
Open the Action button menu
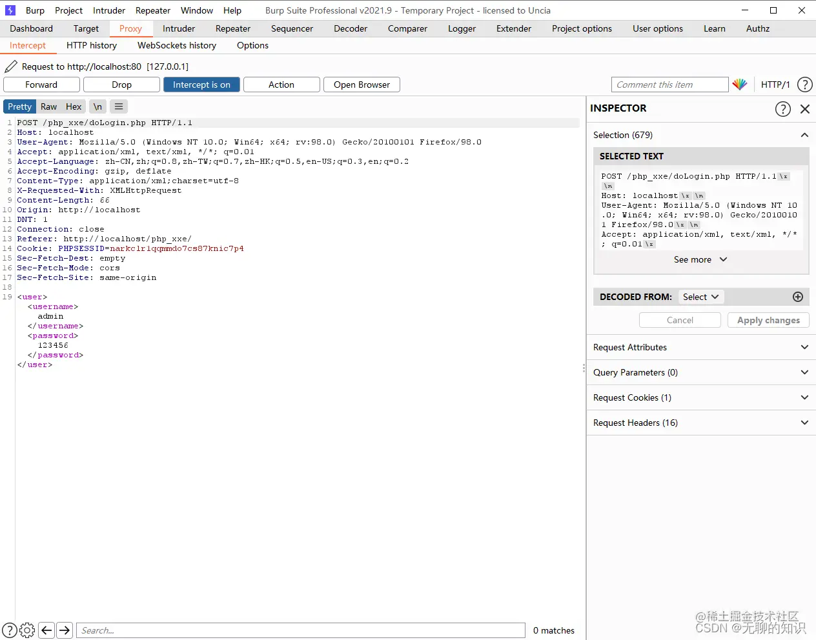tap(281, 85)
